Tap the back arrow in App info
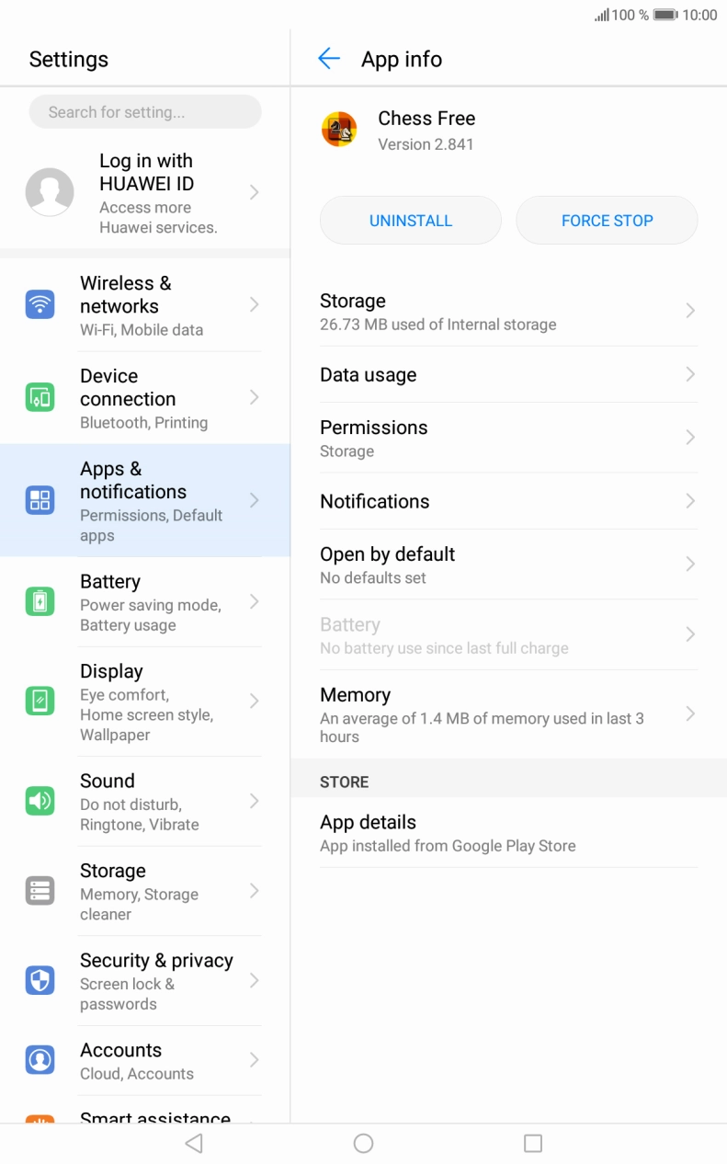 (x=328, y=60)
